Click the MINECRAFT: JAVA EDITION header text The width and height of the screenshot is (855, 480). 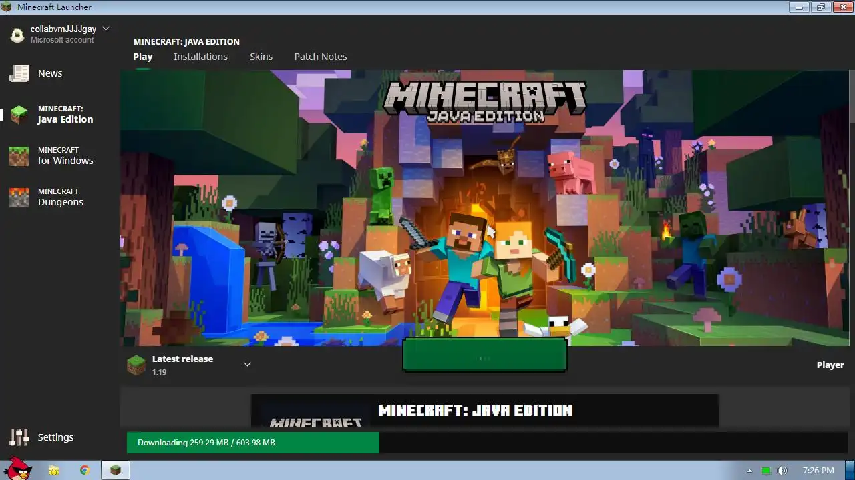tap(186, 41)
